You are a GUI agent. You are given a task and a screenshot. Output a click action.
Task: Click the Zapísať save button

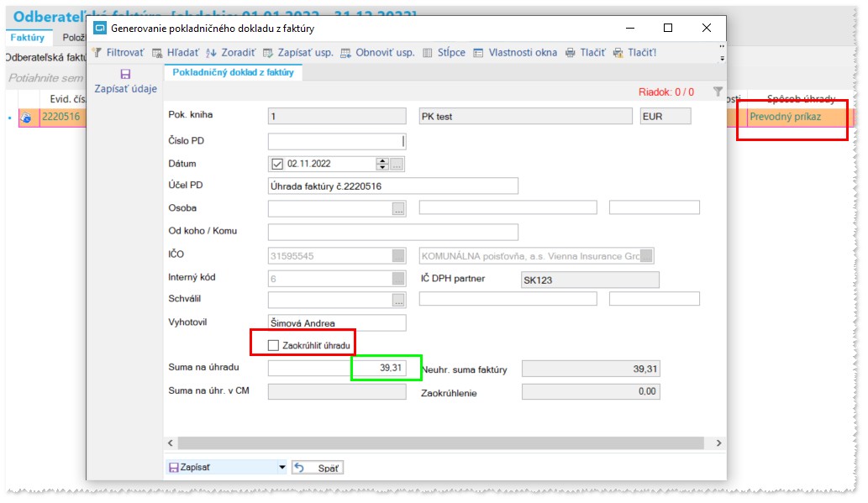[222, 468]
